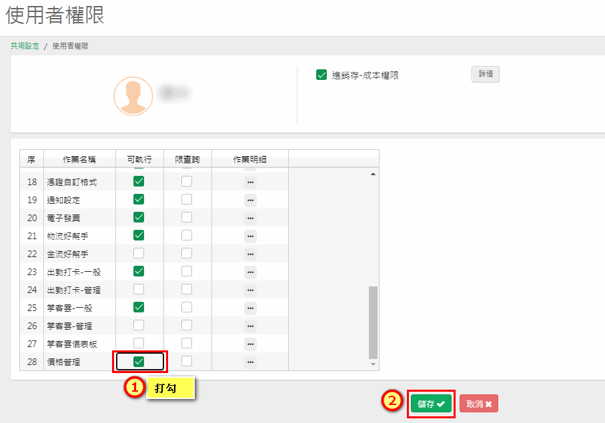Enable 可執行 for 出勤打卡-管理
This screenshot has height=423, width=605.
(139, 289)
